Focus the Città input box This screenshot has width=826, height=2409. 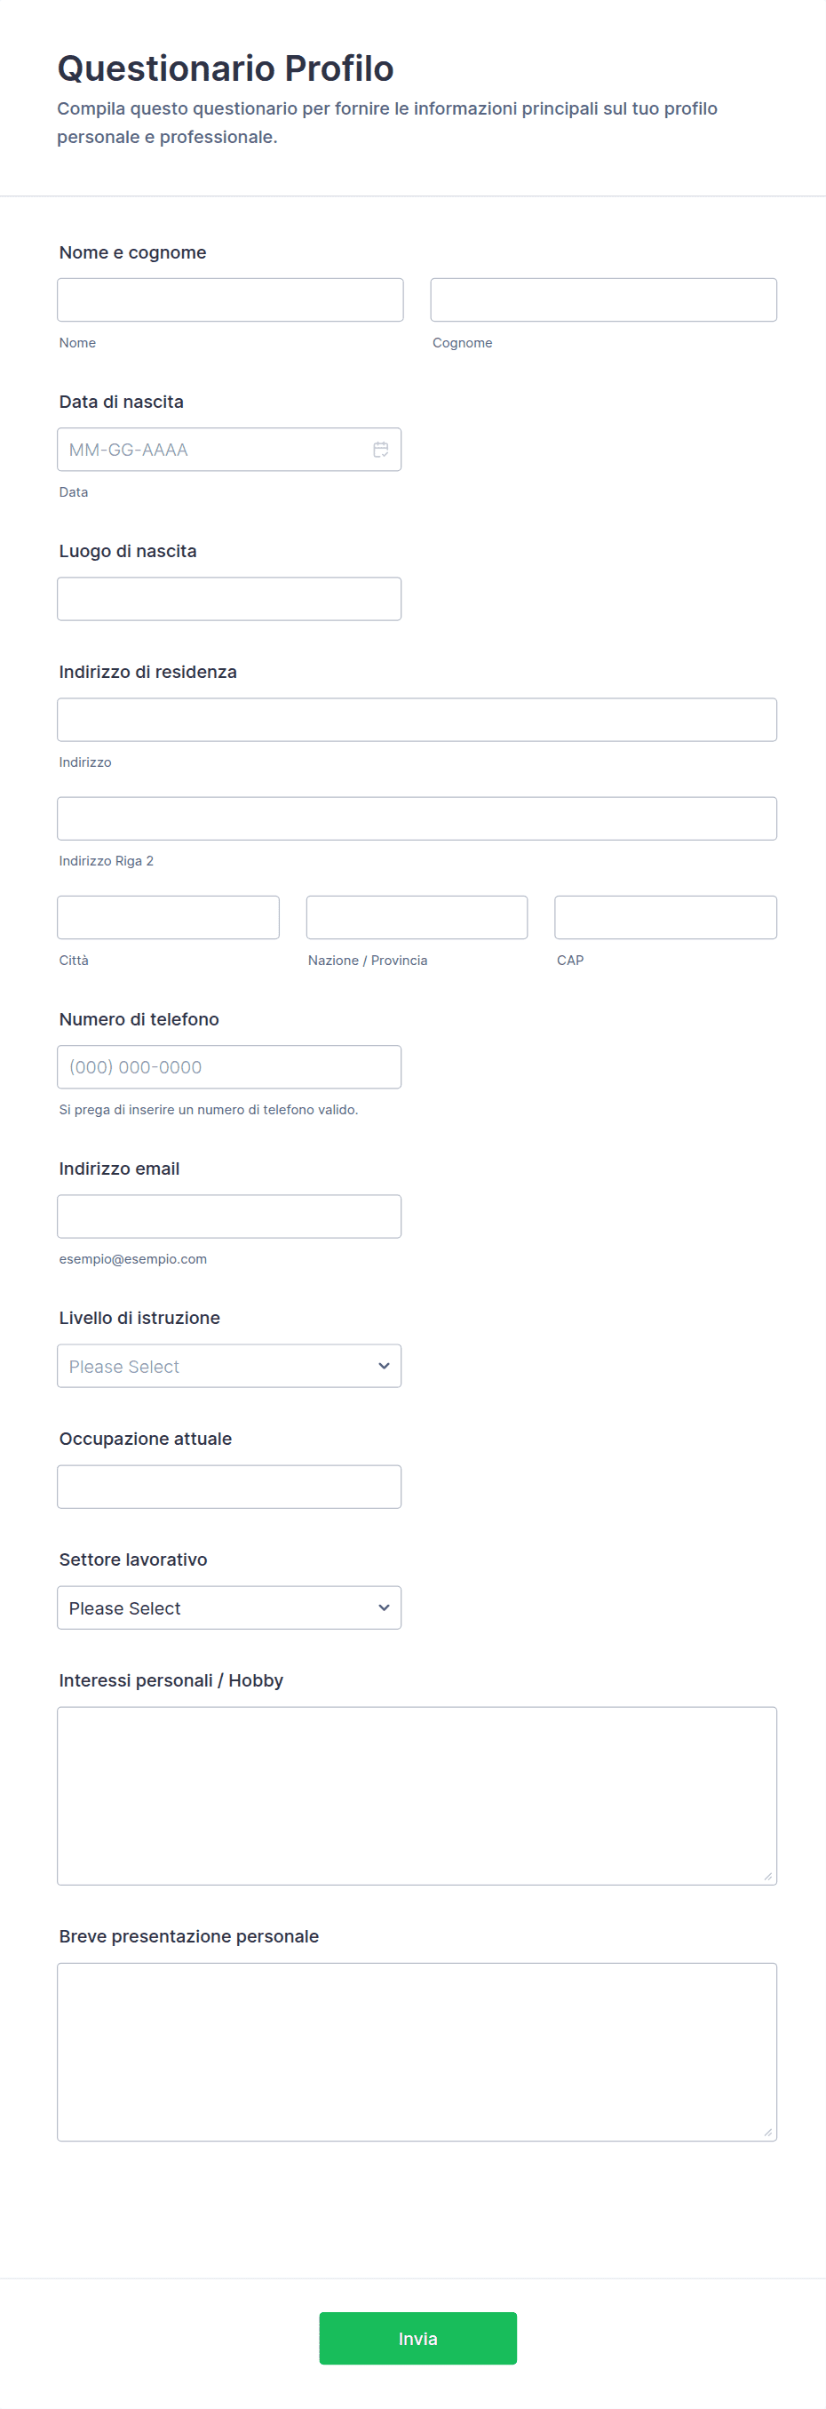click(168, 917)
